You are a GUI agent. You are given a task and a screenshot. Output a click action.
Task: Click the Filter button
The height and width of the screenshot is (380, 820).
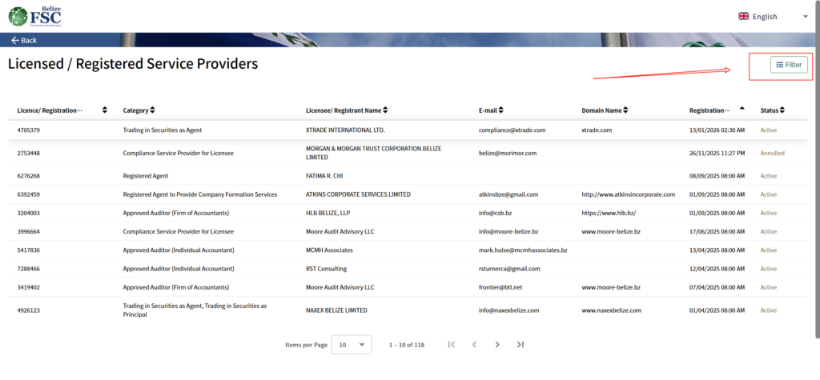[x=788, y=65]
